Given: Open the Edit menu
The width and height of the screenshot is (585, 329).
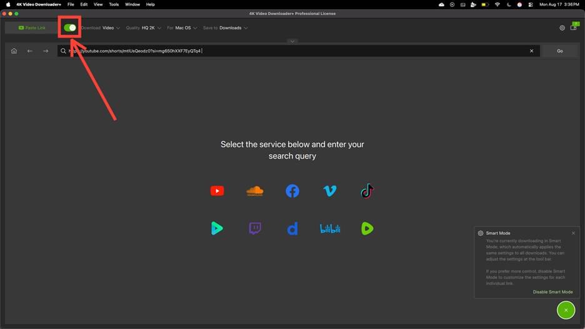Looking at the screenshot, I should pos(84,4).
